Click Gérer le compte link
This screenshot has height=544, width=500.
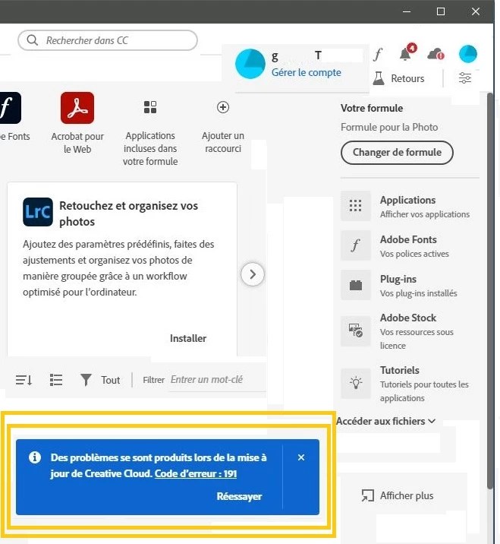(x=307, y=72)
